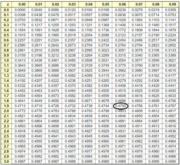Click the 0.09 column header
Image resolution: width=180 pixels, height=165 pixels.
click(x=171, y=4)
